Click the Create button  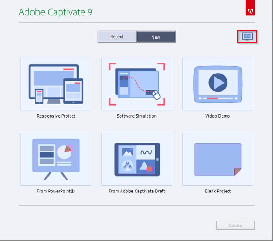235,226
